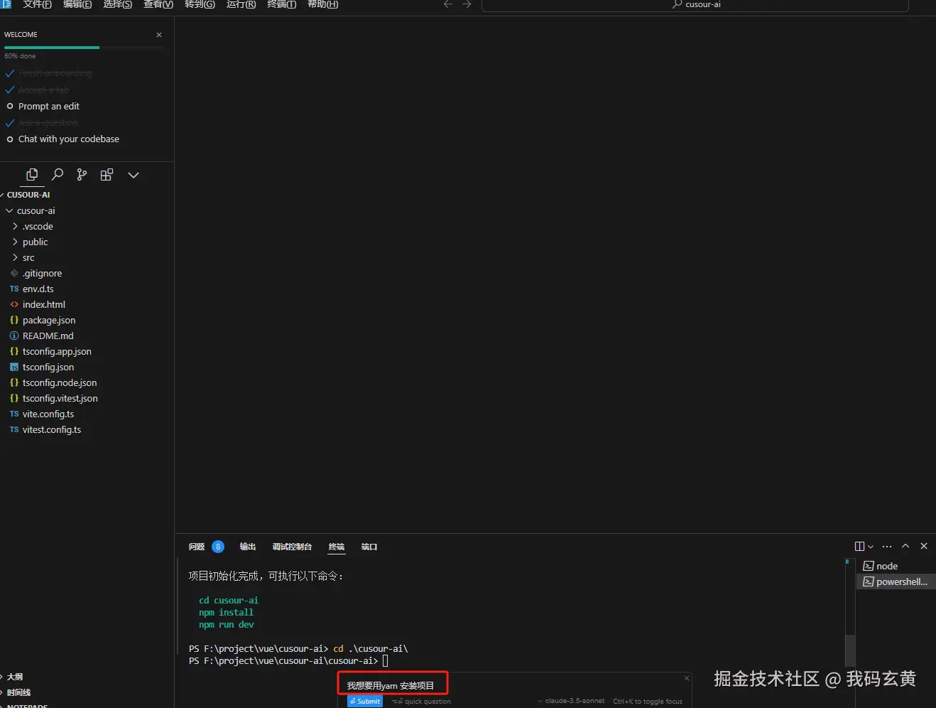This screenshot has width=936, height=708.
Task: Open the Extensions view icon
Action: click(107, 175)
